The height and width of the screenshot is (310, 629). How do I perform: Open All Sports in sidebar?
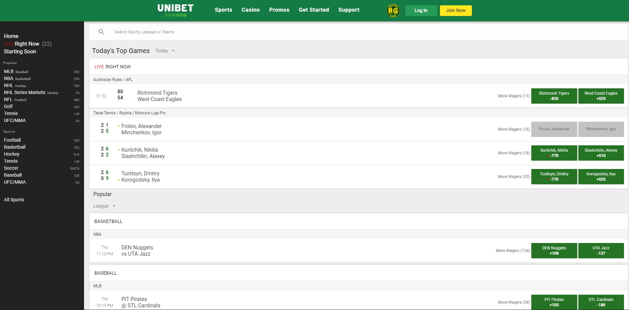[x=14, y=200]
